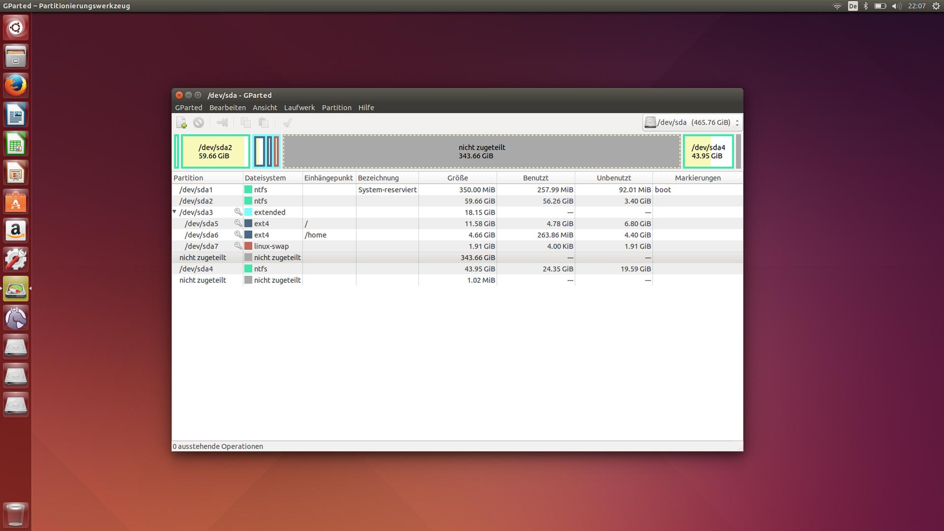This screenshot has height=531, width=944.
Task: Open the Ubuntu Dash from the launcher
Action: point(16,27)
